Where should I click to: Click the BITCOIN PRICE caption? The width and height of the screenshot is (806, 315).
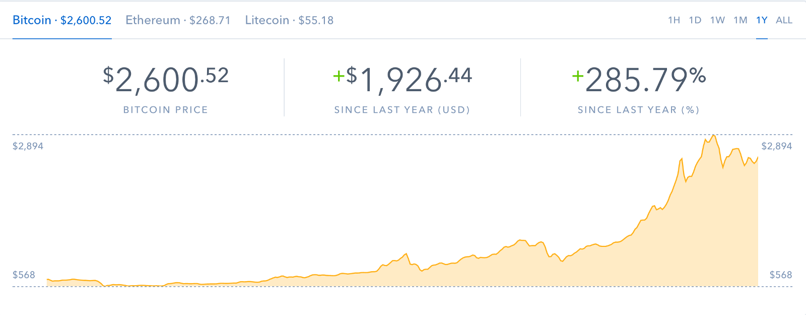166,110
